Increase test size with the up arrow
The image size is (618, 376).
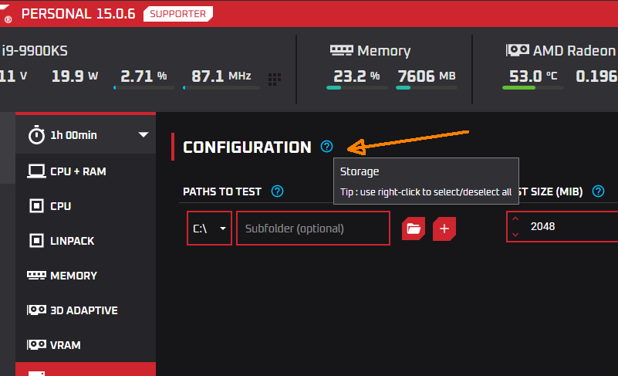click(515, 220)
